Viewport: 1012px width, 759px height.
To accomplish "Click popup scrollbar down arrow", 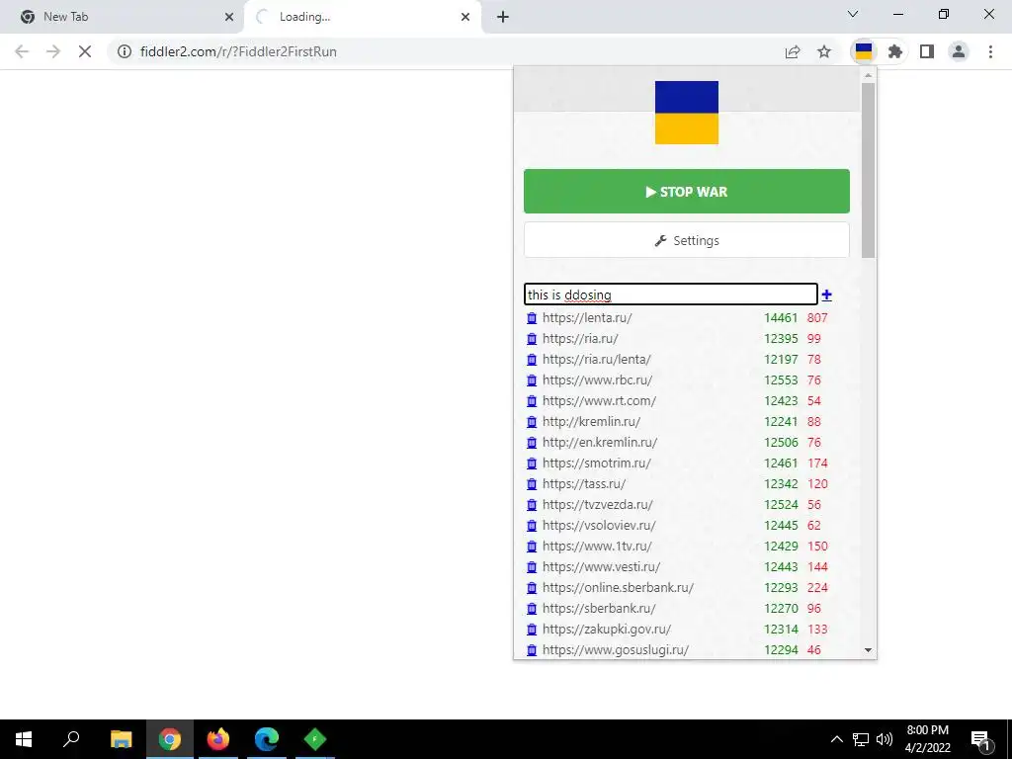I will click(868, 650).
